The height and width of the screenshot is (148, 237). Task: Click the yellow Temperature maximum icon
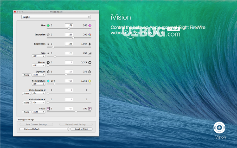click(x=90, y=81)
